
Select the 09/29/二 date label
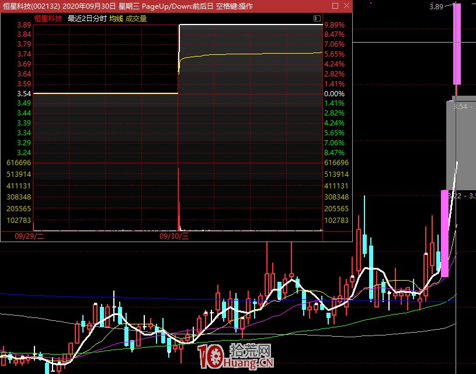click(x=34, y=236)
